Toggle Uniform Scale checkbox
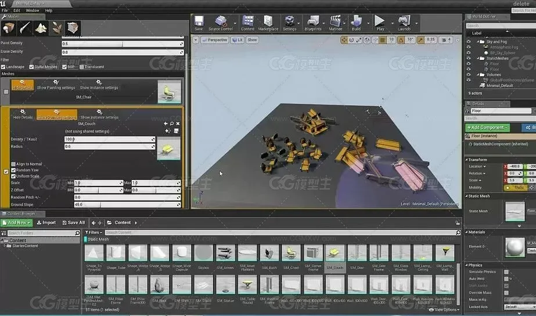 pos(13,176)
